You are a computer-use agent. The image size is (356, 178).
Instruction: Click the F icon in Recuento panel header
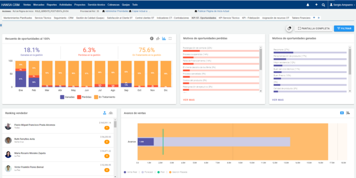[x=152, y=39]
